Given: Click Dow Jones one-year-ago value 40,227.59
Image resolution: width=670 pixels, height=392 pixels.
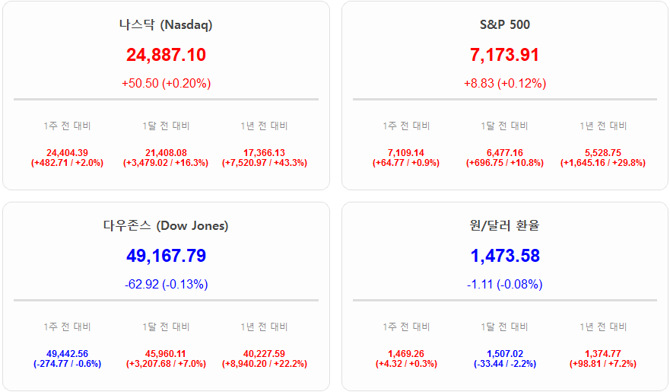Looking at the screenshot, I should click(x=265, y=354).
